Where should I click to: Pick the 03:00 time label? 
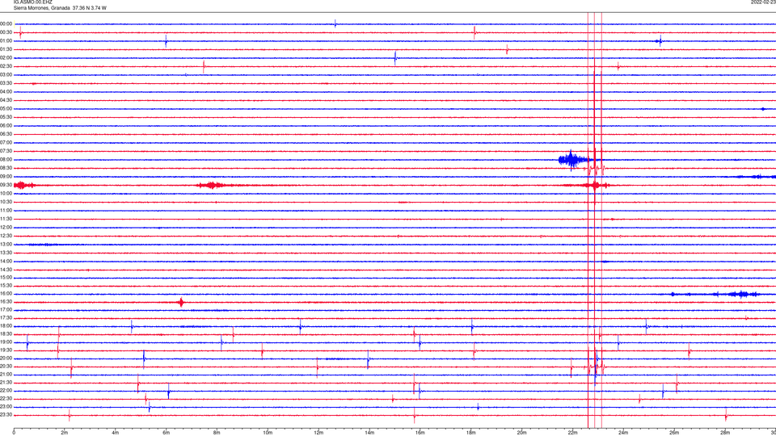click(x=6, y=74)
